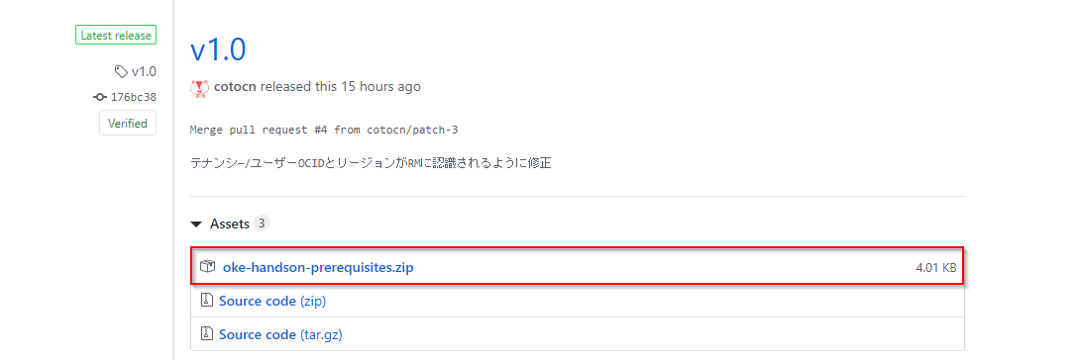
Task: Toggle the Assets section label
Action: coord(230,224)
